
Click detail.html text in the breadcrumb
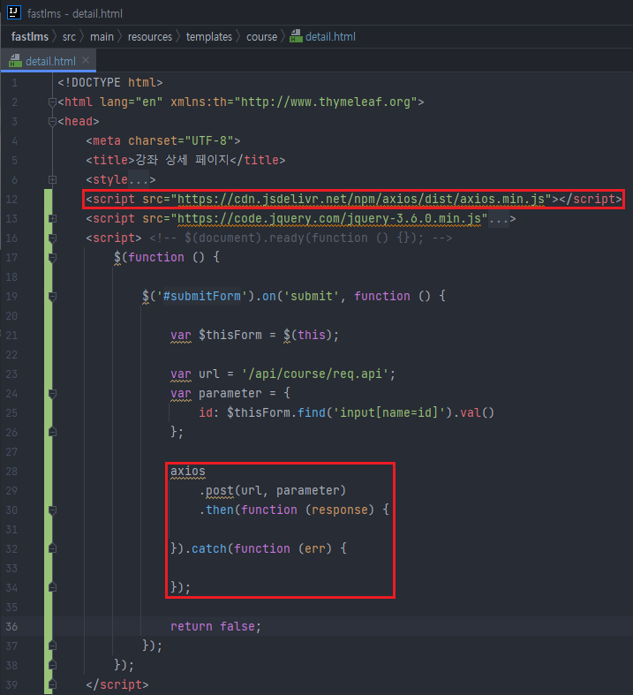[x=330, y=37]
